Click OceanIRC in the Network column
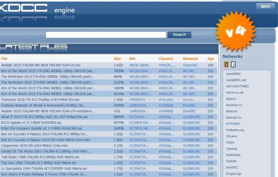Viewport: 278px width, 177px height. coord(190,65)
